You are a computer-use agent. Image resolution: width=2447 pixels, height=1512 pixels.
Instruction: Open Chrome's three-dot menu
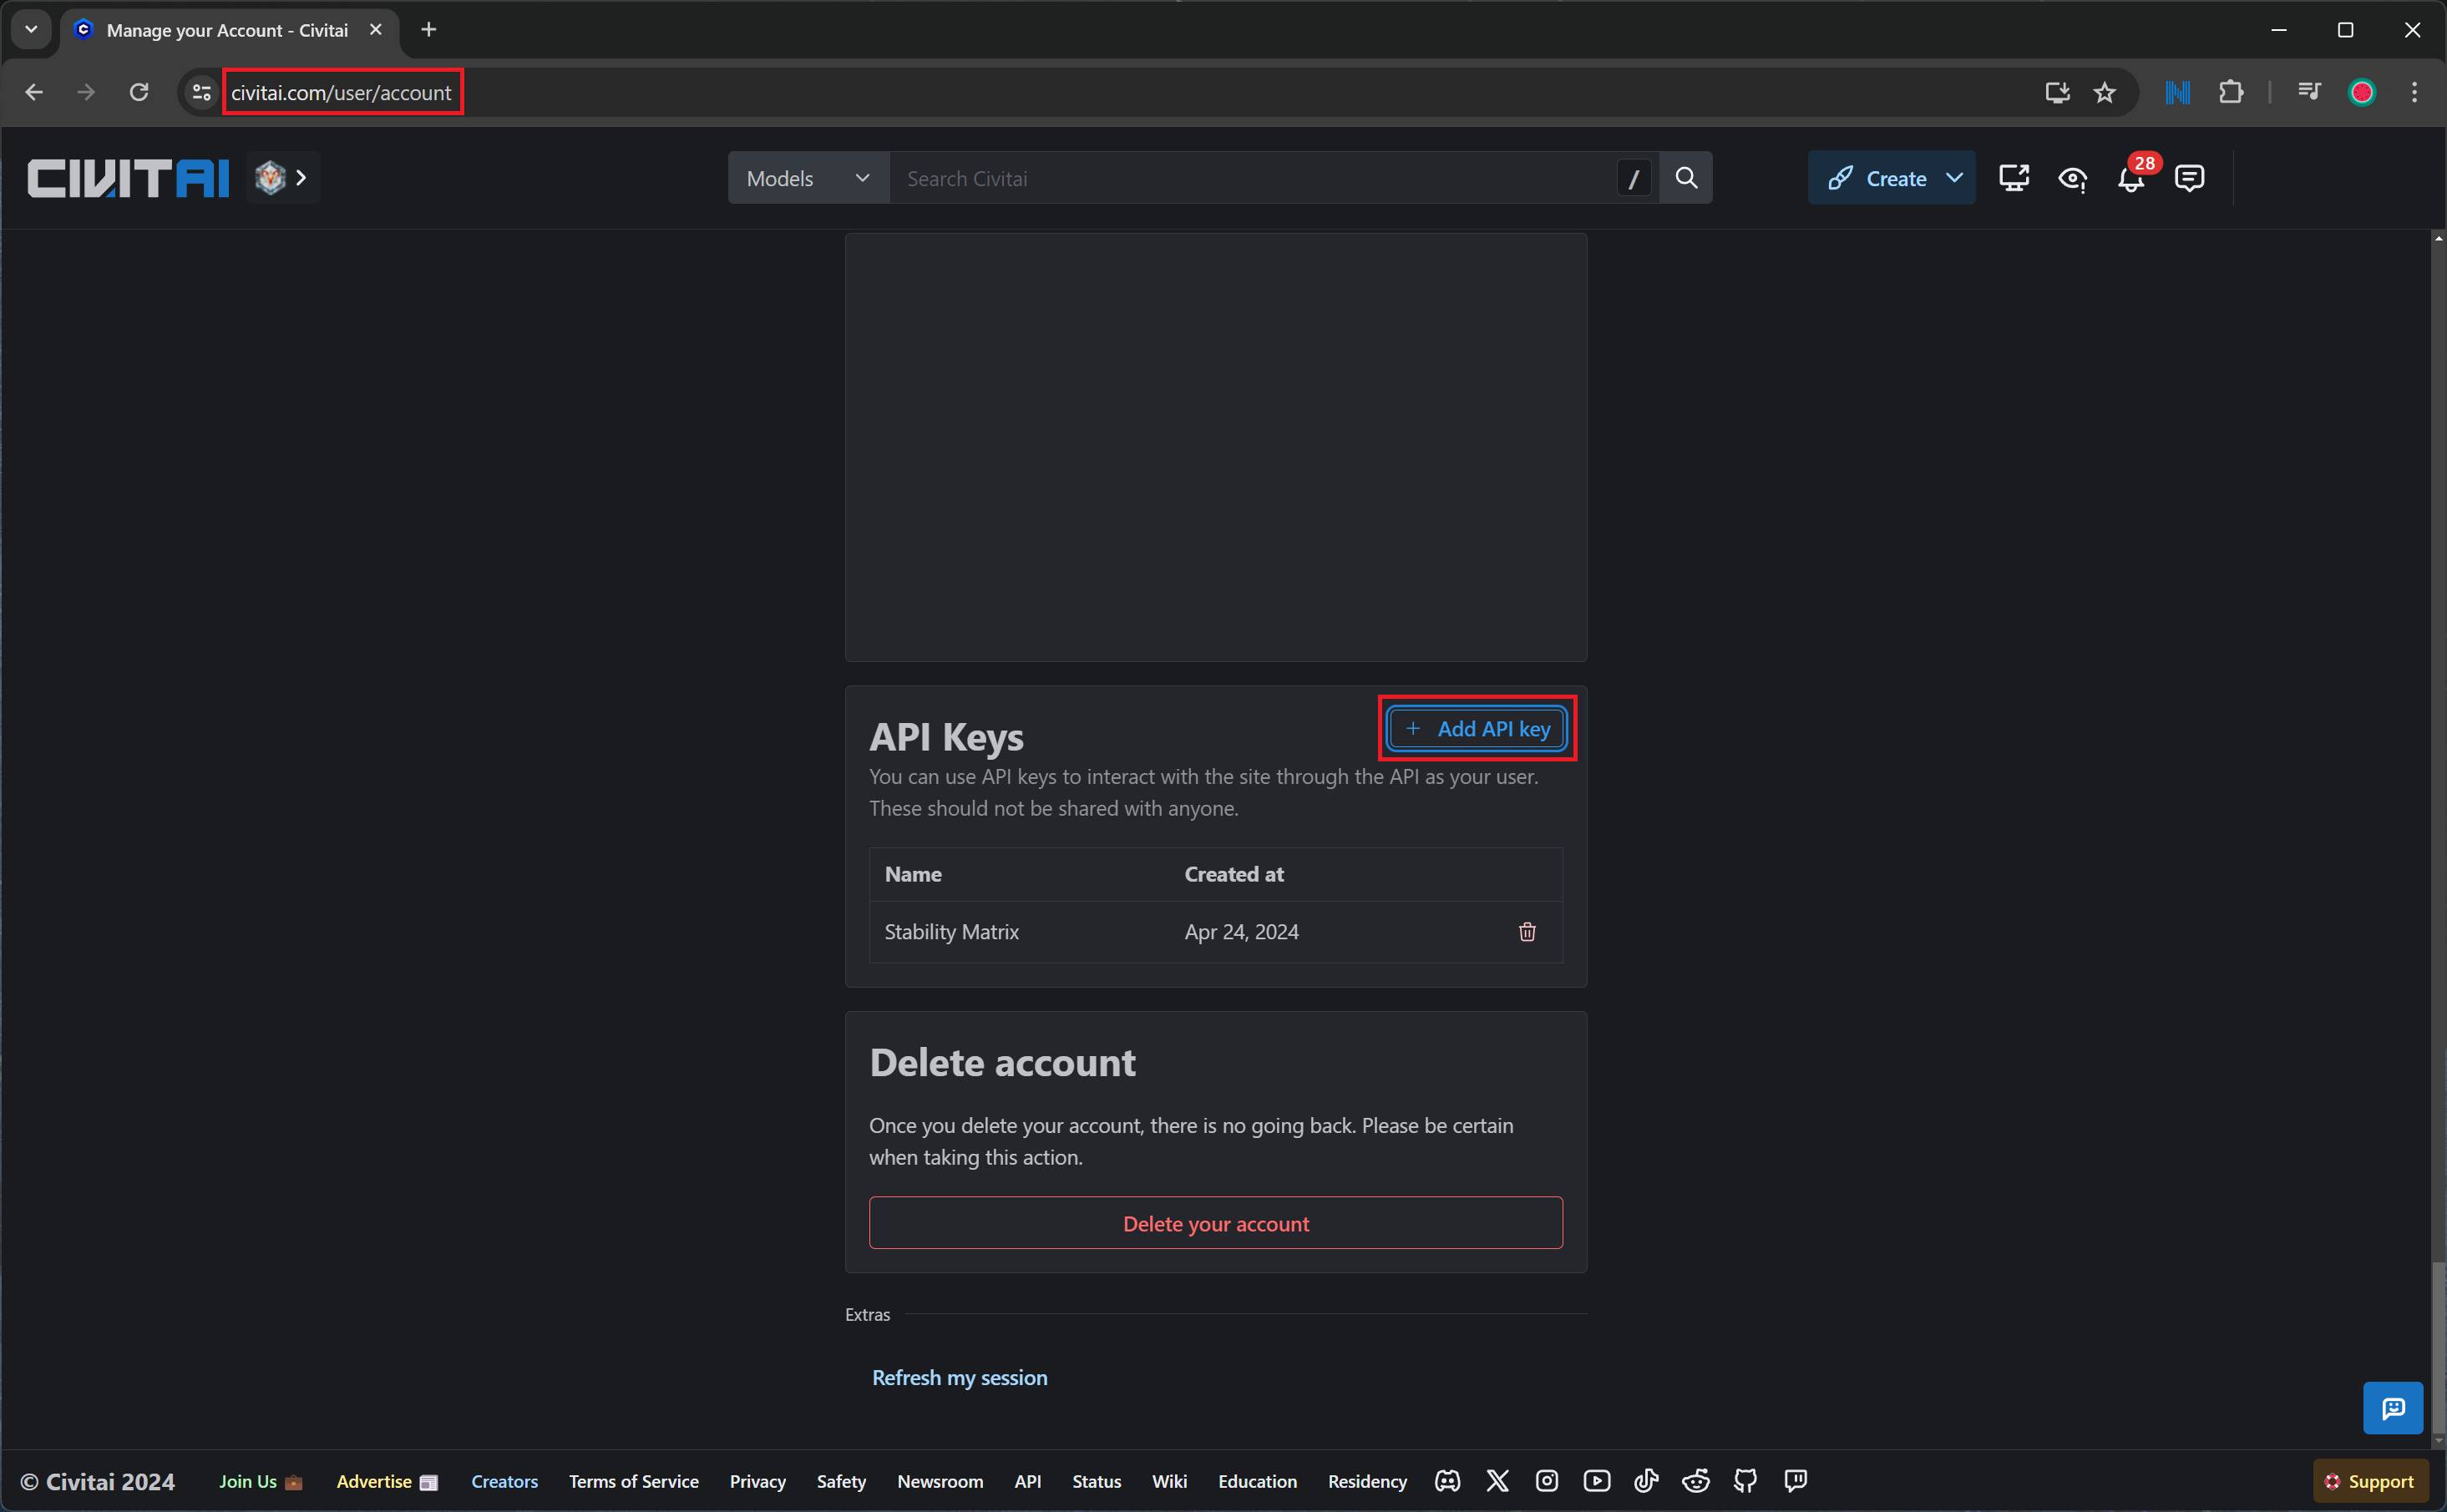pos(2414,92)
